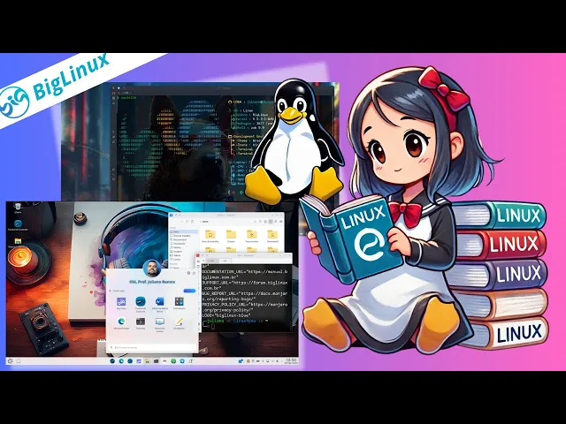Viewport: 566px width, 424px height.
Task: Open the yellow file manager taskbar icon
Action: [148, 361]
